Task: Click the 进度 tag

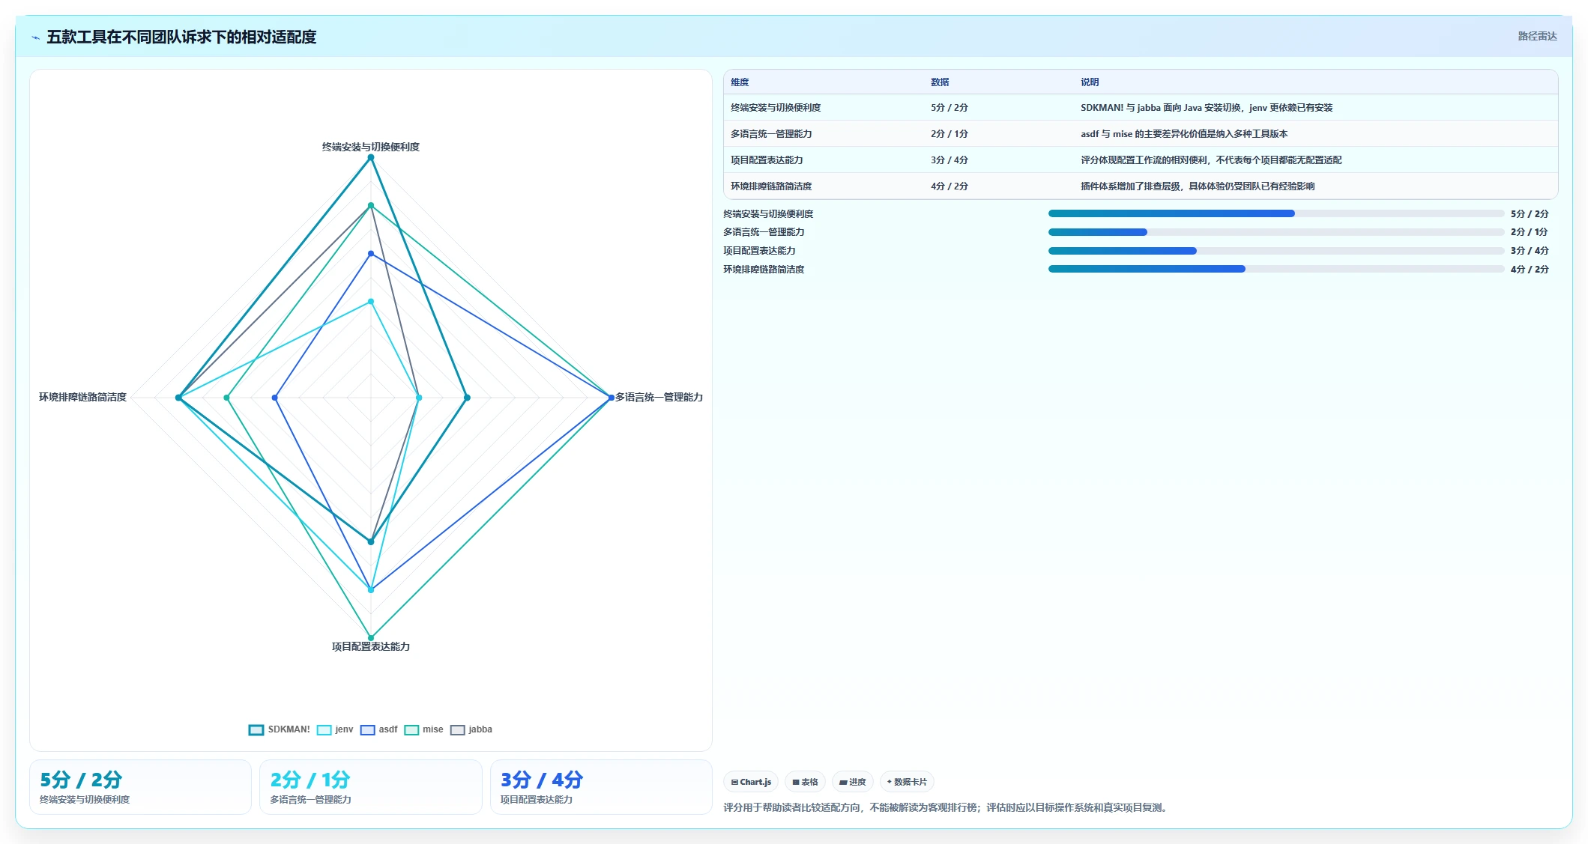Action: [x=852, y=782]
